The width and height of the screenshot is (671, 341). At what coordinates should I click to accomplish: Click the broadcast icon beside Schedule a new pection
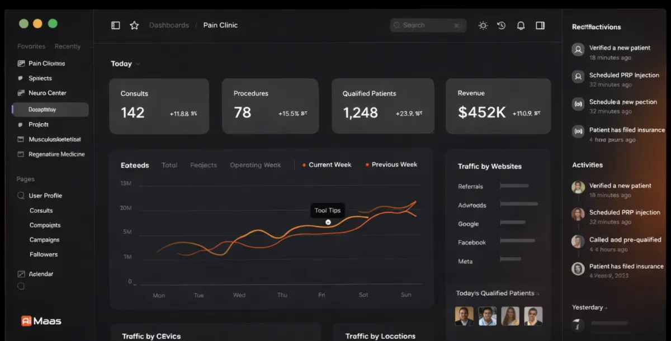[578, 103]
